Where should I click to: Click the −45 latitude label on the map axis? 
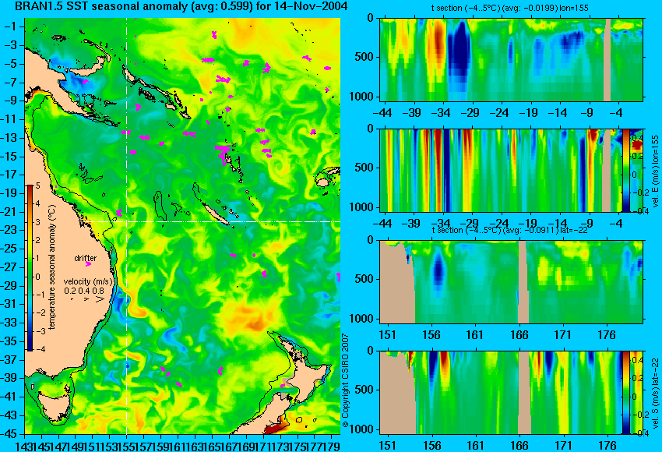(x=10, y=434)
